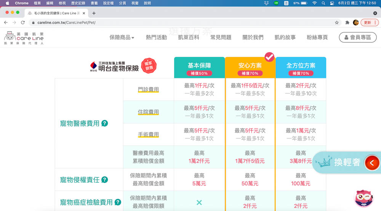381x211 pixels.
Task: Open the input method menu bar icon
Action: (286, 3)
